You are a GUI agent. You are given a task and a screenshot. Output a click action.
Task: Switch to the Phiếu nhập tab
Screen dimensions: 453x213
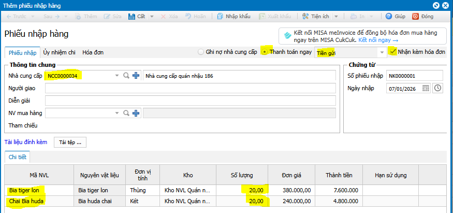point(23,53)
